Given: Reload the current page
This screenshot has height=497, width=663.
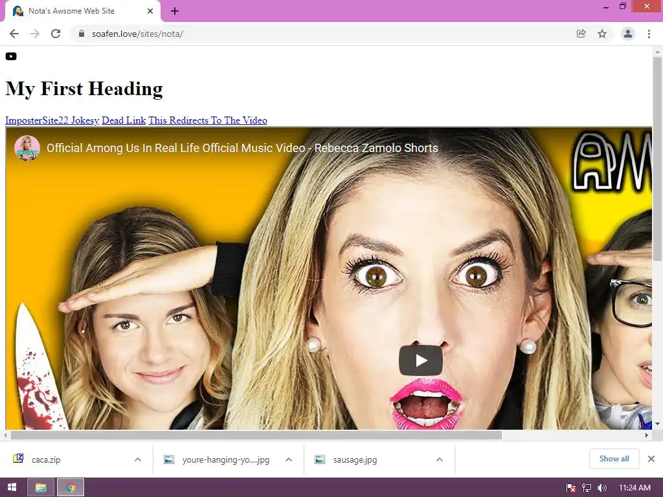Looking at the screenshot, I should (x=56, y=34).
